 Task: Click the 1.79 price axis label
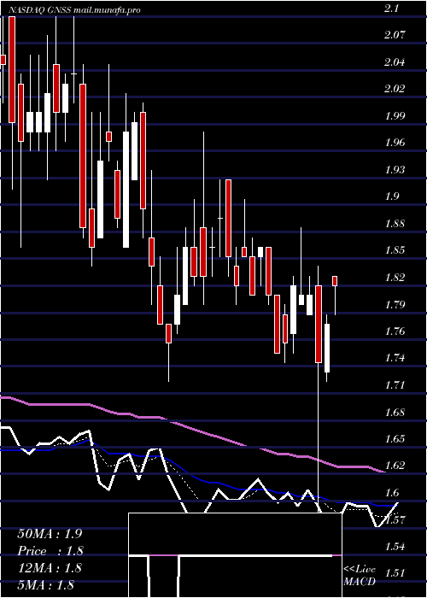[x=395, y=304]
